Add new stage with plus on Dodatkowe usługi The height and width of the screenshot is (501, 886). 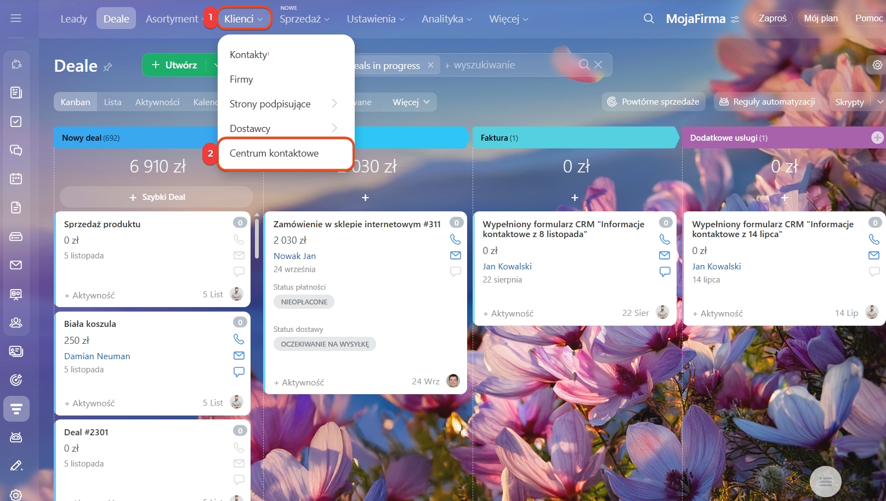pyautogui.click(x=877, y=138)
